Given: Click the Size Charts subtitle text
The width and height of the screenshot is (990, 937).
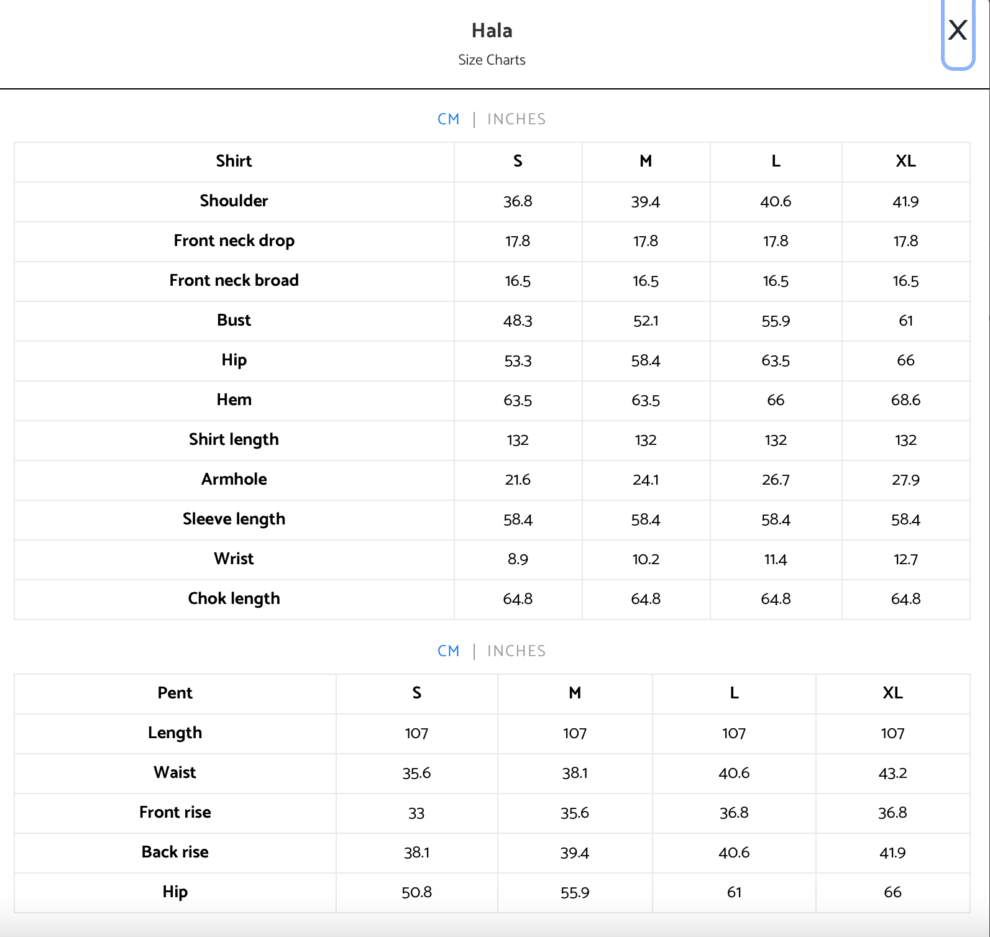Looking at the screenshot, I should point(492,60).
